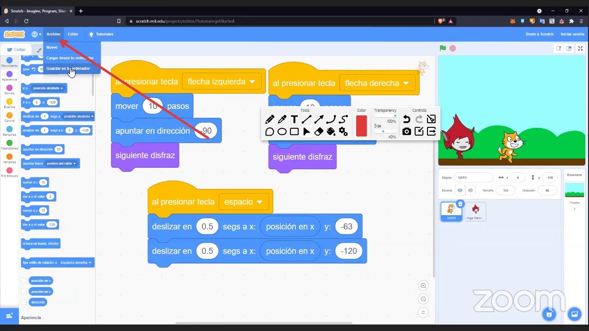This screenshot has height=331, width=589.
Task: Select the arrow line annotation tool
Action: pyautogui.click(x=318, y=120)
